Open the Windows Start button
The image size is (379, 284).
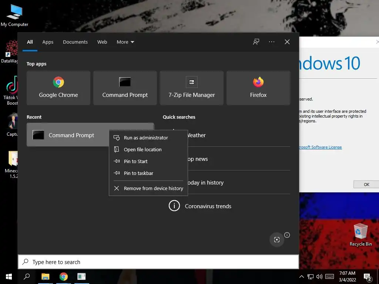(x=9, y=277)
